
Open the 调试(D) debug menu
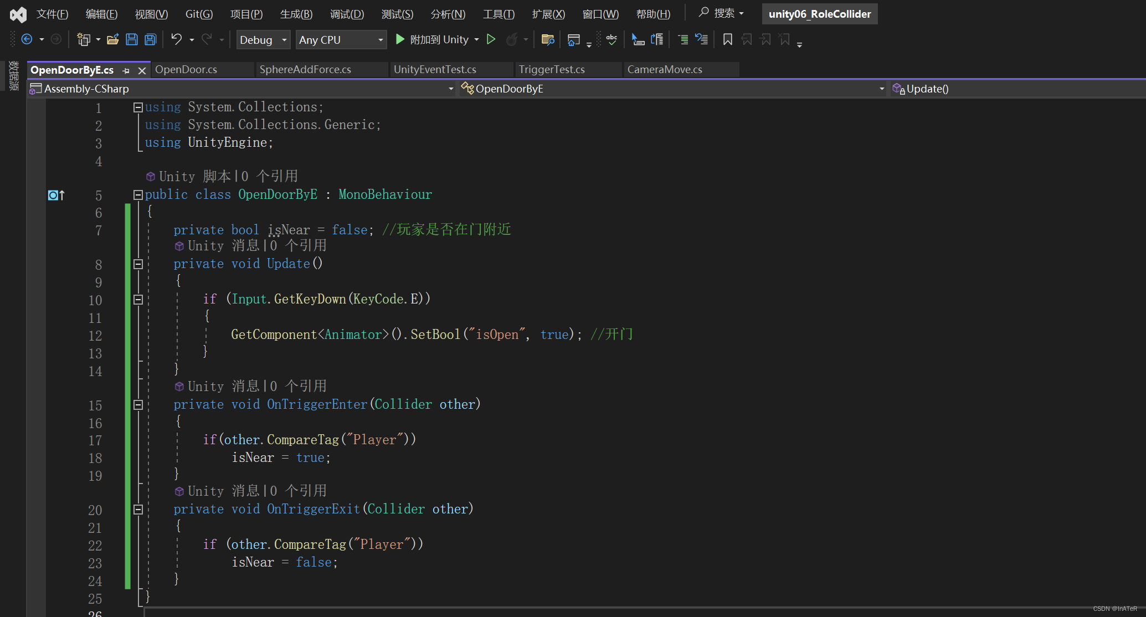[347, 14]
